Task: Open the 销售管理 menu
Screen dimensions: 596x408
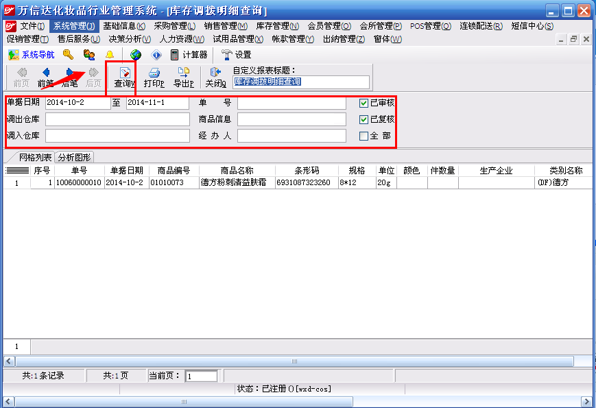Action: pyautogui.click(x=226, y=26)
